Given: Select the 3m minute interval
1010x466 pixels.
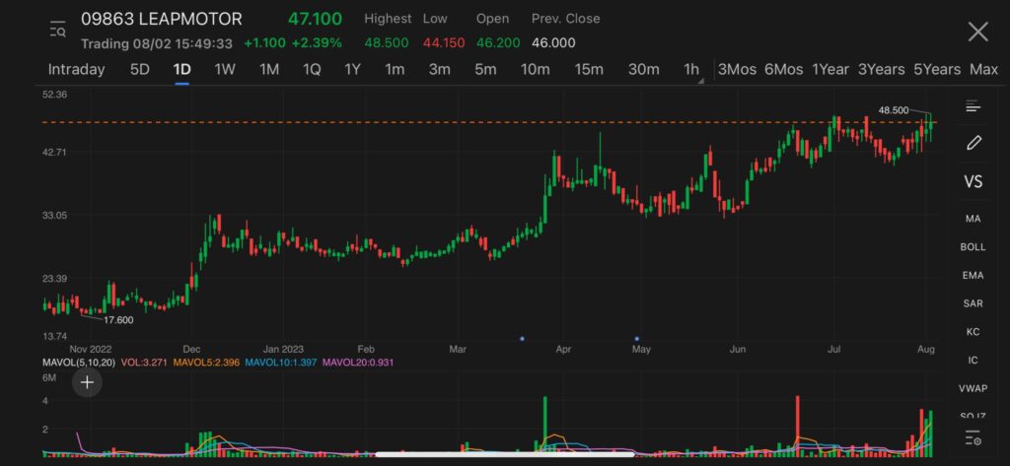Looking at the screenshot, I should tap(439, 70).
